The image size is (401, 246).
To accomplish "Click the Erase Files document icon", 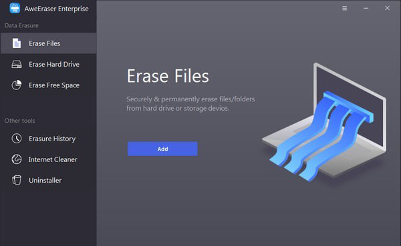I will pos(17,43).
